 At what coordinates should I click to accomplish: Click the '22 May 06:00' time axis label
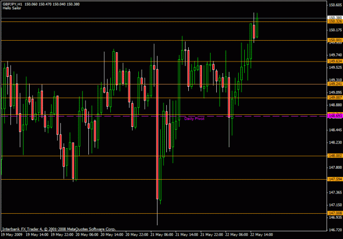237,235
